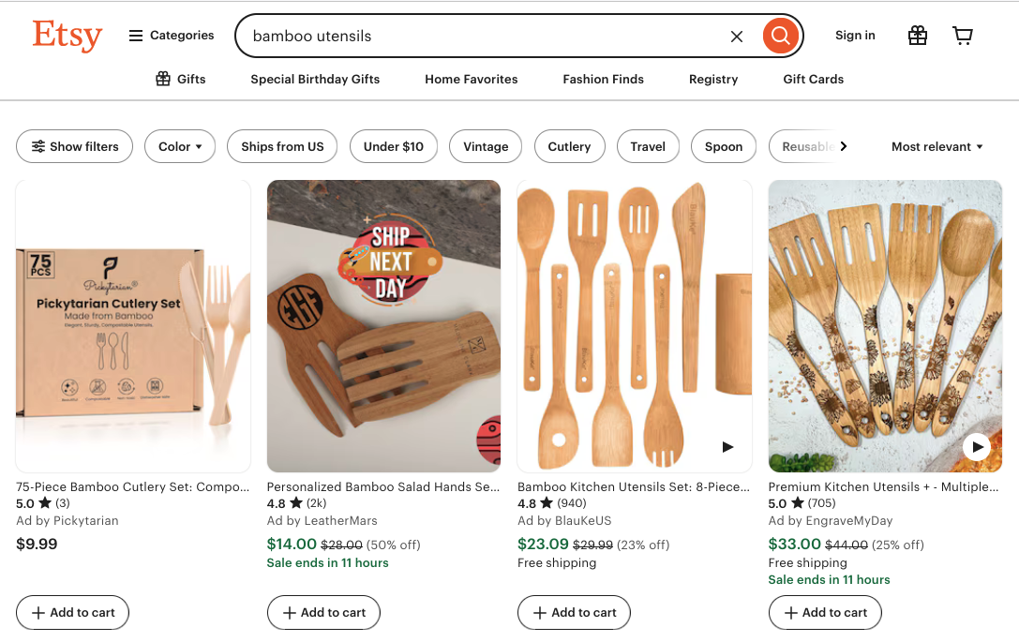This screenshot has width=1019, height=642.
Task: Toggle the Vintage filter chip
Action: click(x=486, y=146)
